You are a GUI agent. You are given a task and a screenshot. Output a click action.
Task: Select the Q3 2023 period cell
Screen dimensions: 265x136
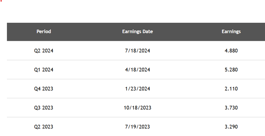[x=44, y=108]
